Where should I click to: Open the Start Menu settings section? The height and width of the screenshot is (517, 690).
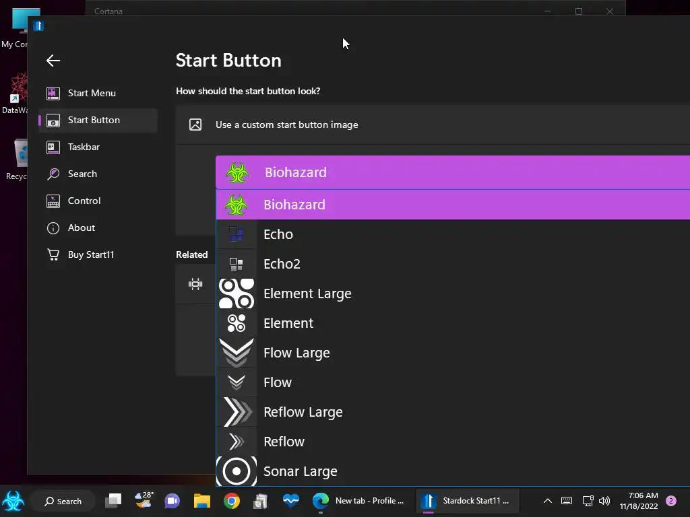(x=98, y=93)
